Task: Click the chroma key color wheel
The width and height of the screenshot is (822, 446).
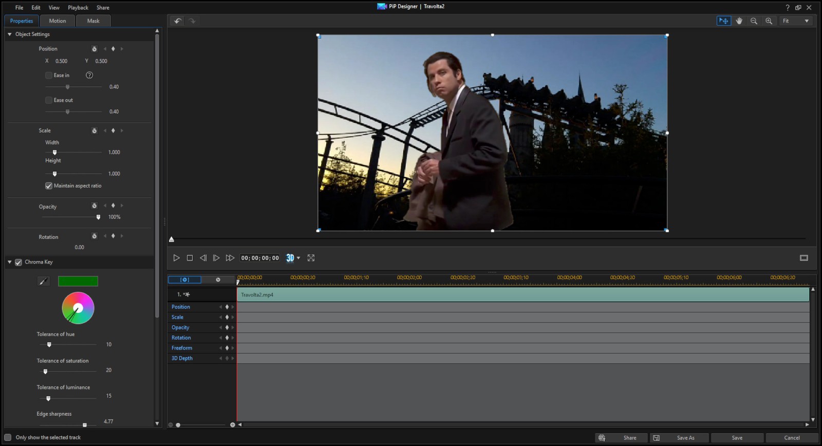Action: click(x=78, y=308)
